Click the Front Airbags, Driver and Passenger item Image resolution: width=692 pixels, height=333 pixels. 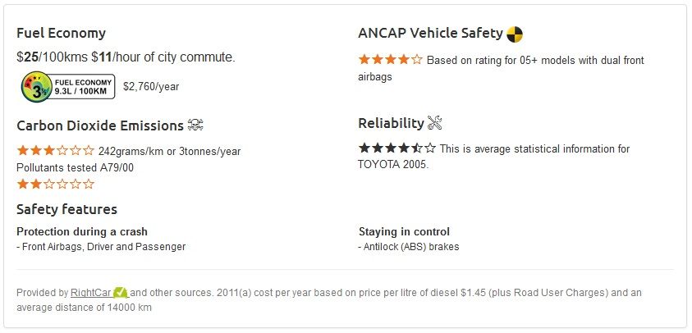click(101, 247)
